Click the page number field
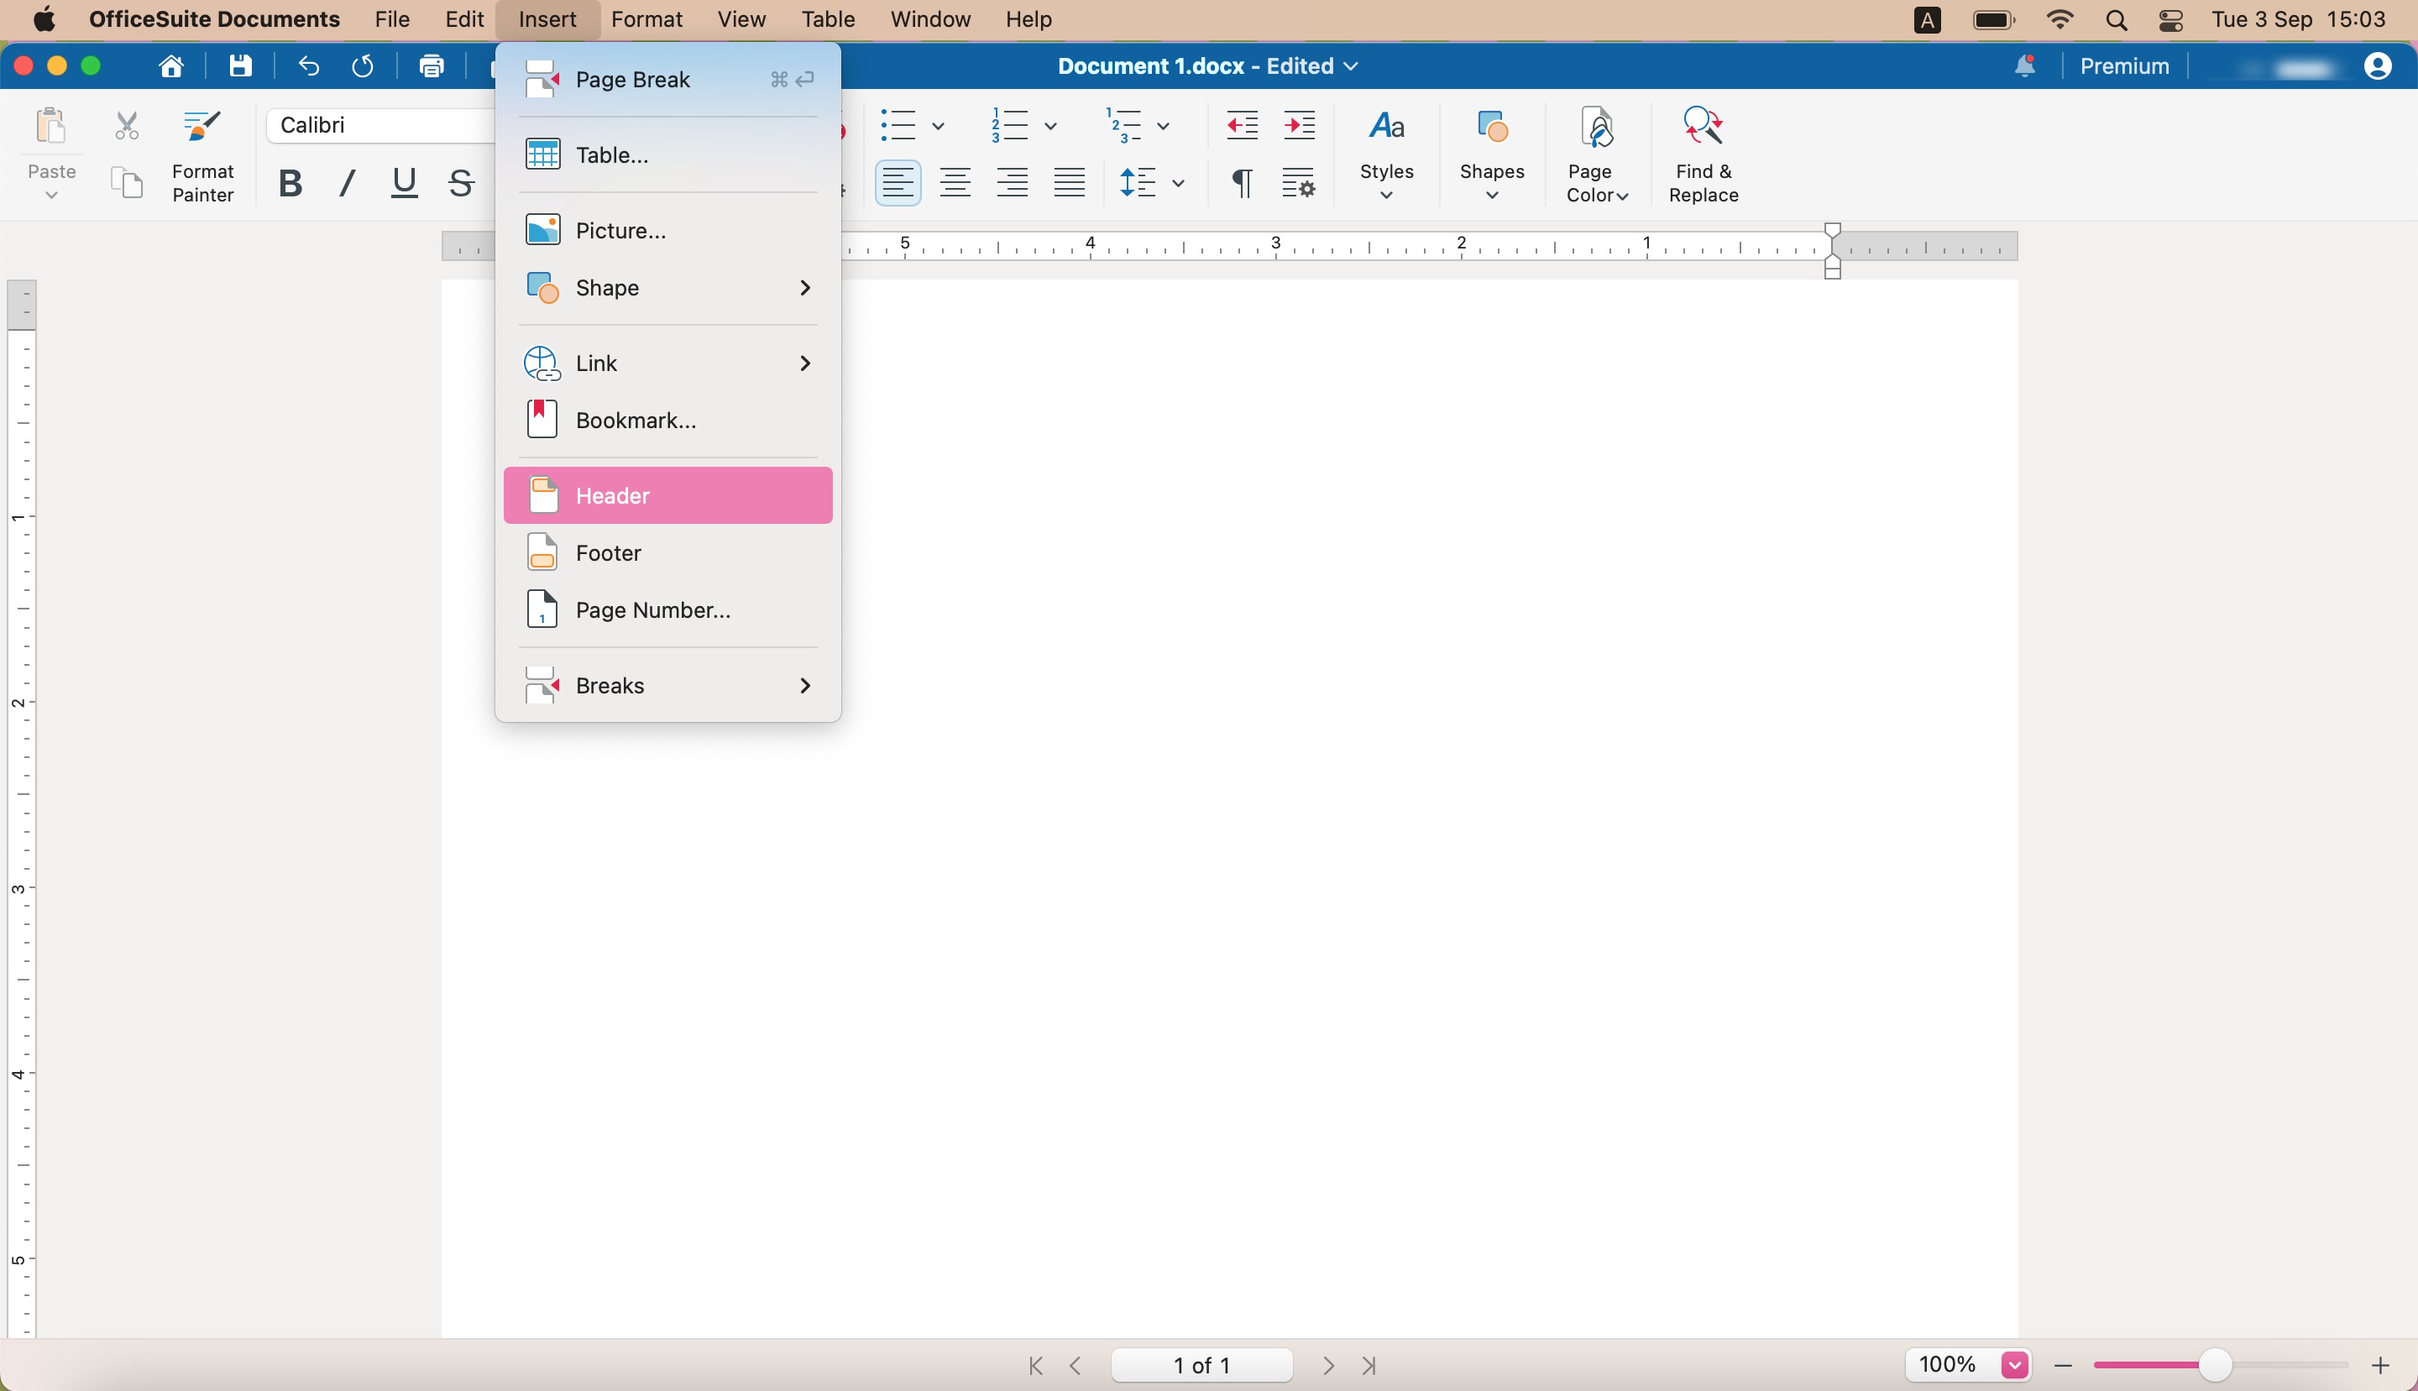This screenshot has width=2418, height=1391. tap(1201, 1365)
